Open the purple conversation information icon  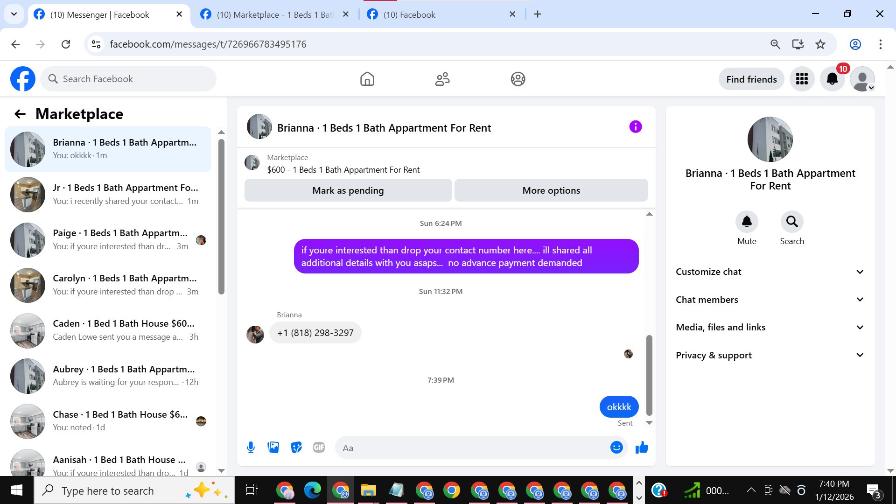click(635, 127)
